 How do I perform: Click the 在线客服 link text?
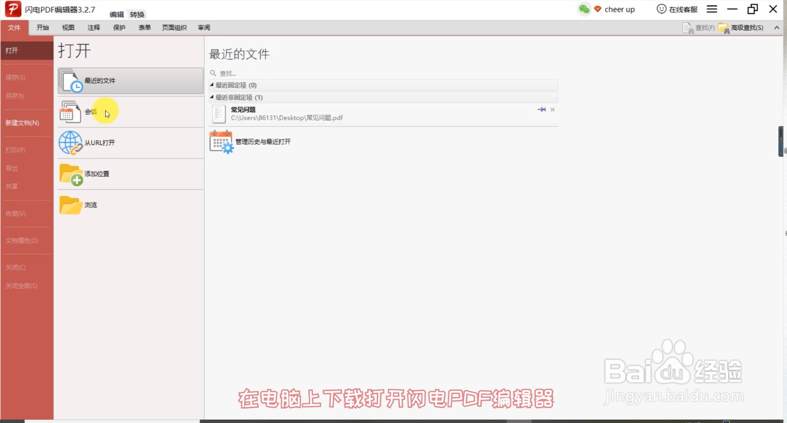coord(683,9)
